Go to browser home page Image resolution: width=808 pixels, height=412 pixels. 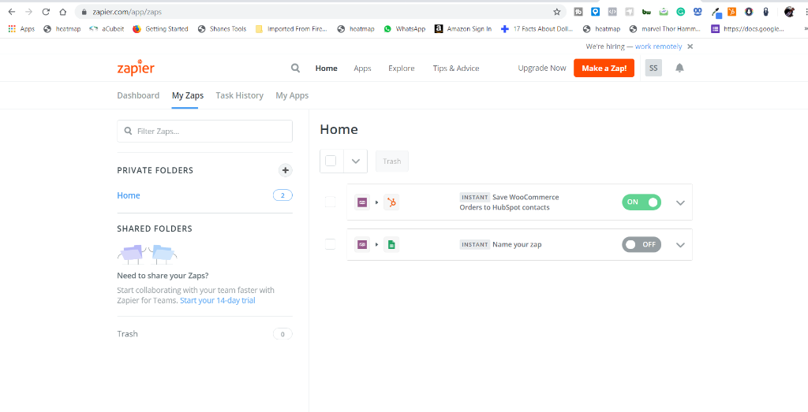coord(62,11)
